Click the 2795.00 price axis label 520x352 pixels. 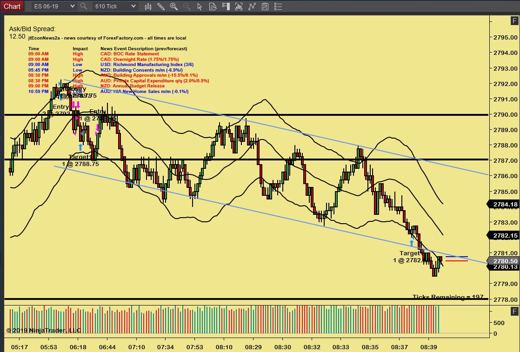(x=505, y=38)
